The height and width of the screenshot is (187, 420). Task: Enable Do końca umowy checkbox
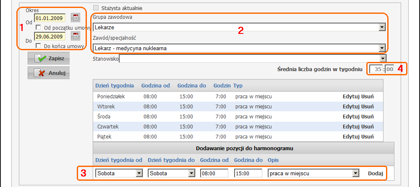[38, 46]
